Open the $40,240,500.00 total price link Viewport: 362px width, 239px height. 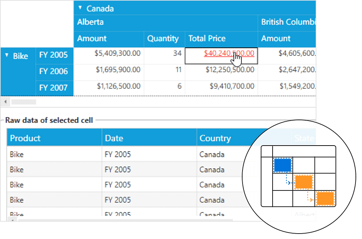point(229,54)
